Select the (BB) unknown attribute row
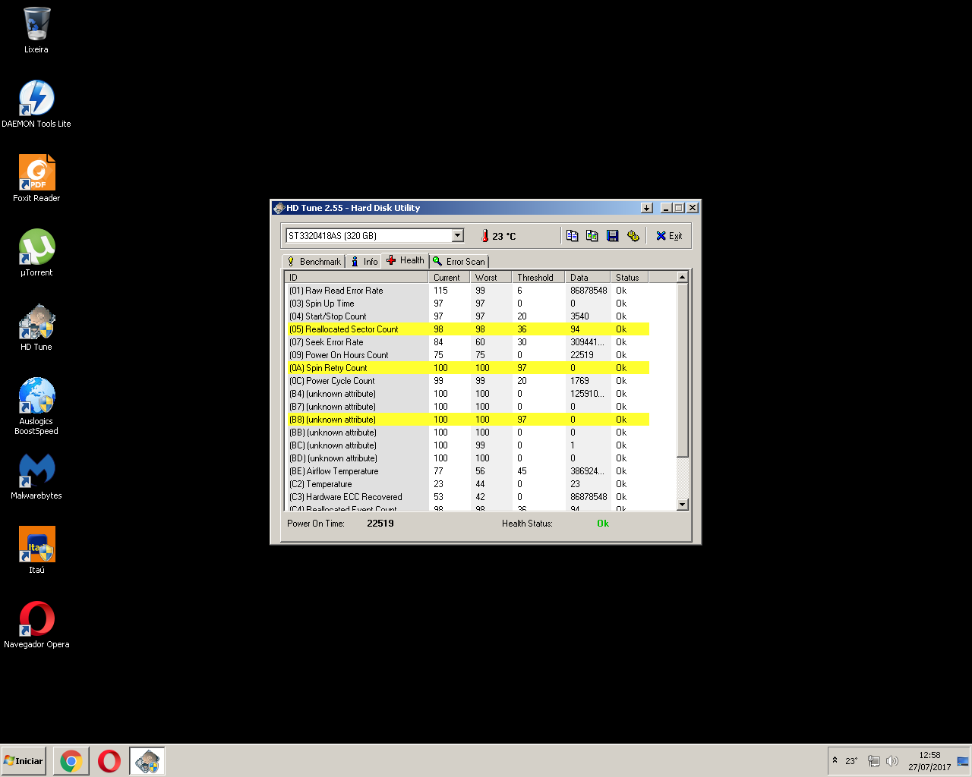 [x=467, y=433]
